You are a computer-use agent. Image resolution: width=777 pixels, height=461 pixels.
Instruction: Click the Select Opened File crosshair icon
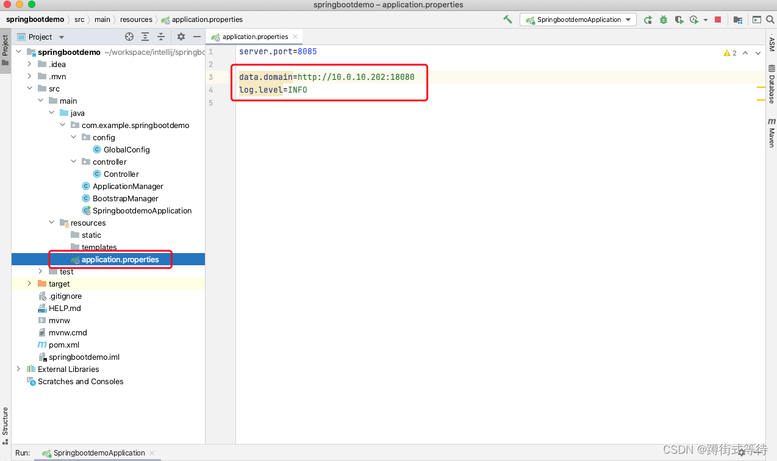(129, 37)
